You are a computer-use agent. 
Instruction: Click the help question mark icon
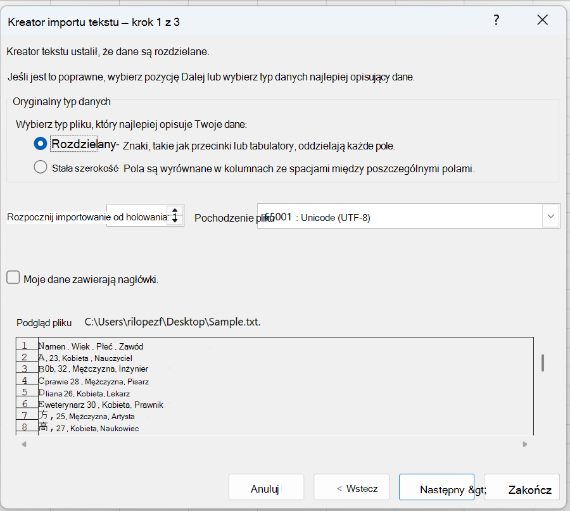pyautogui.click(x=496, y=20)
